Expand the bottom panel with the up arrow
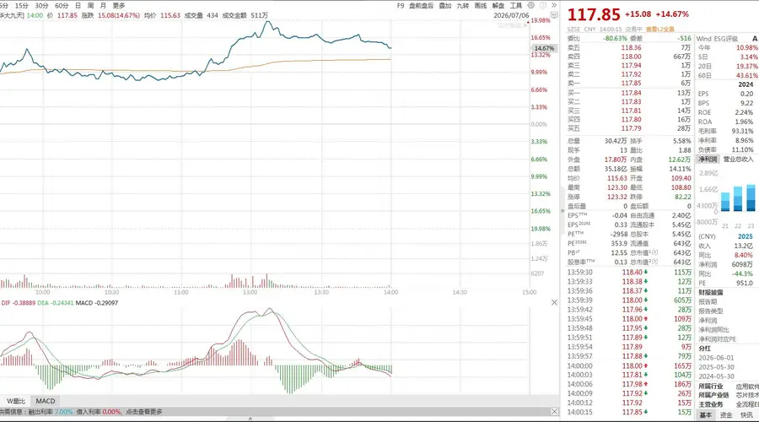 [x=250, y=419]
